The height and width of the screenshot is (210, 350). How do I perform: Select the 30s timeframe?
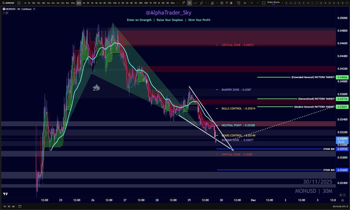pos(43,3)
